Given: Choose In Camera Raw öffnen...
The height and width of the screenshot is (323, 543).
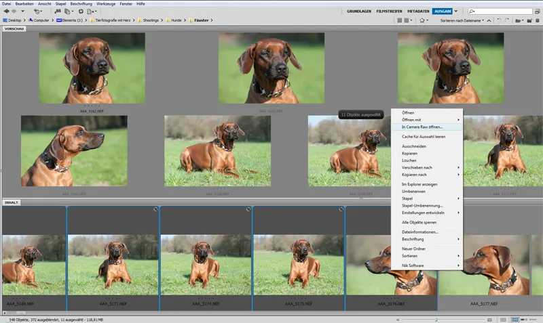Looking at the screenshot, I should [x=427, y=127].
